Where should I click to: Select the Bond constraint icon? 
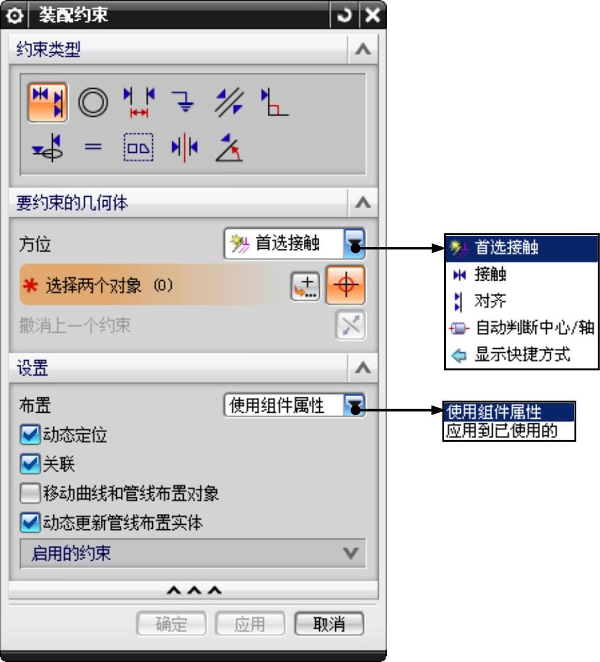click(139, 147)
